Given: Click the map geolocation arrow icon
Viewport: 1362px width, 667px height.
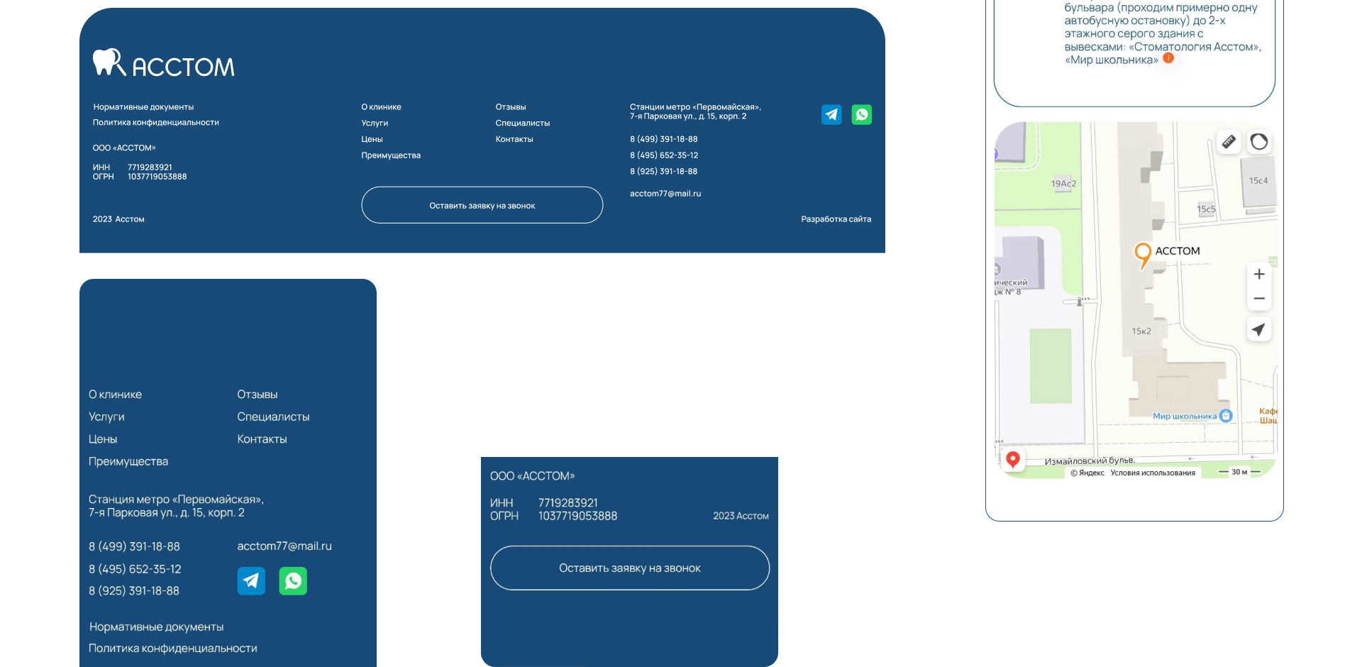Looking at the screenshot, I should point(1259,329).
